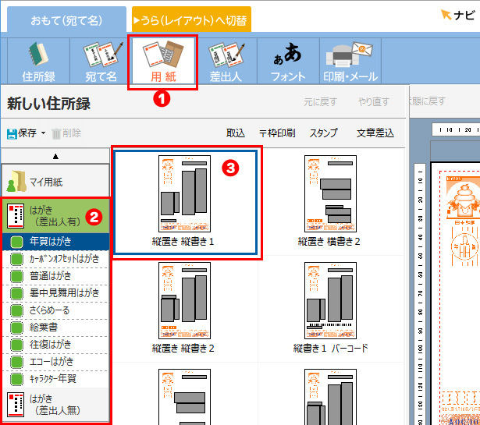
Task: Select the 宛て名 addressee tool
Action: [x=101, y=61]
